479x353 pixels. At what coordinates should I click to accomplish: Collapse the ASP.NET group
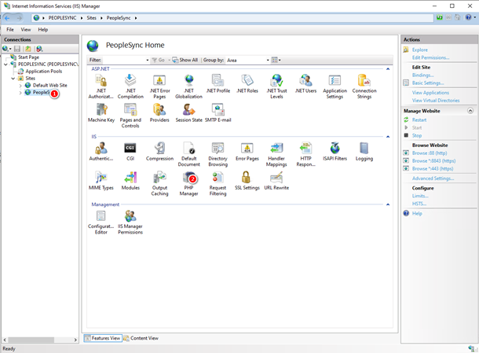(x=388, y=69)
